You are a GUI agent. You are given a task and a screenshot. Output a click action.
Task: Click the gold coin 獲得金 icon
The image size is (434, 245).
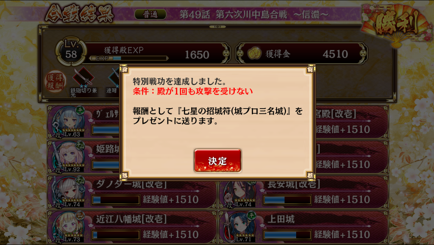pos(254,54)
